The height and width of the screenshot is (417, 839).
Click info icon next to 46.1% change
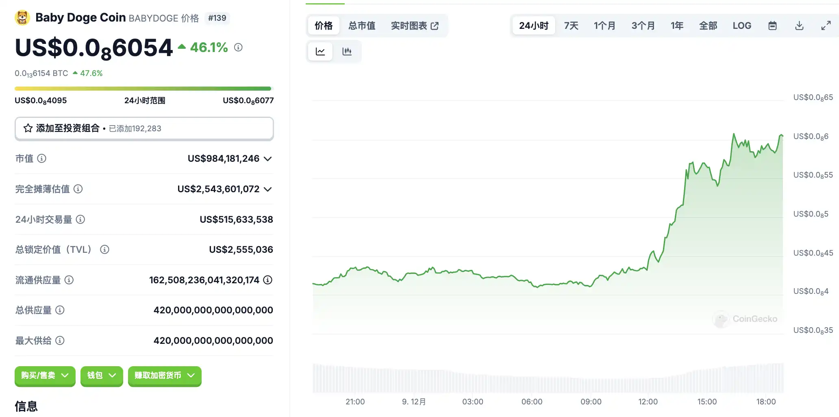pyautogui.click(x=238, y=48)
